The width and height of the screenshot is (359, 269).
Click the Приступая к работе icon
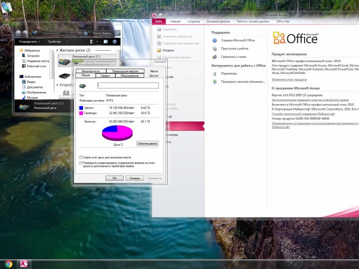click(x=215, y=49)
